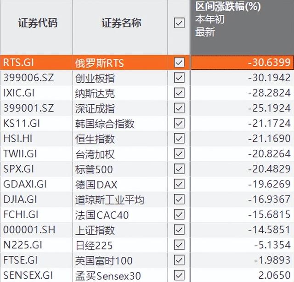Click the 上证指数 name cell
The image size is (294, 282).
(120, 230)
